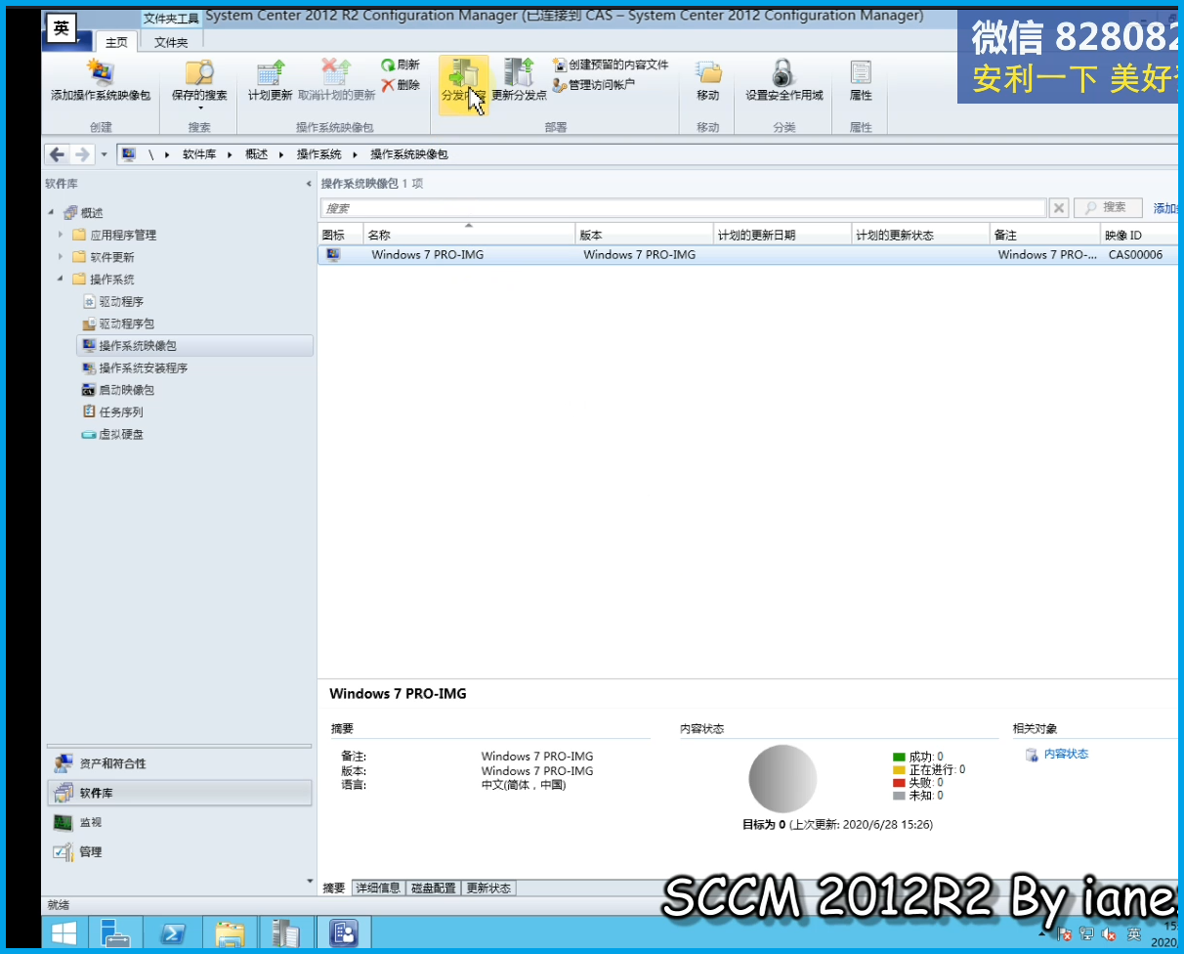Click 概述 in breadcrumb path
The image size is (1184, 954).
click(x=257, y=154)
